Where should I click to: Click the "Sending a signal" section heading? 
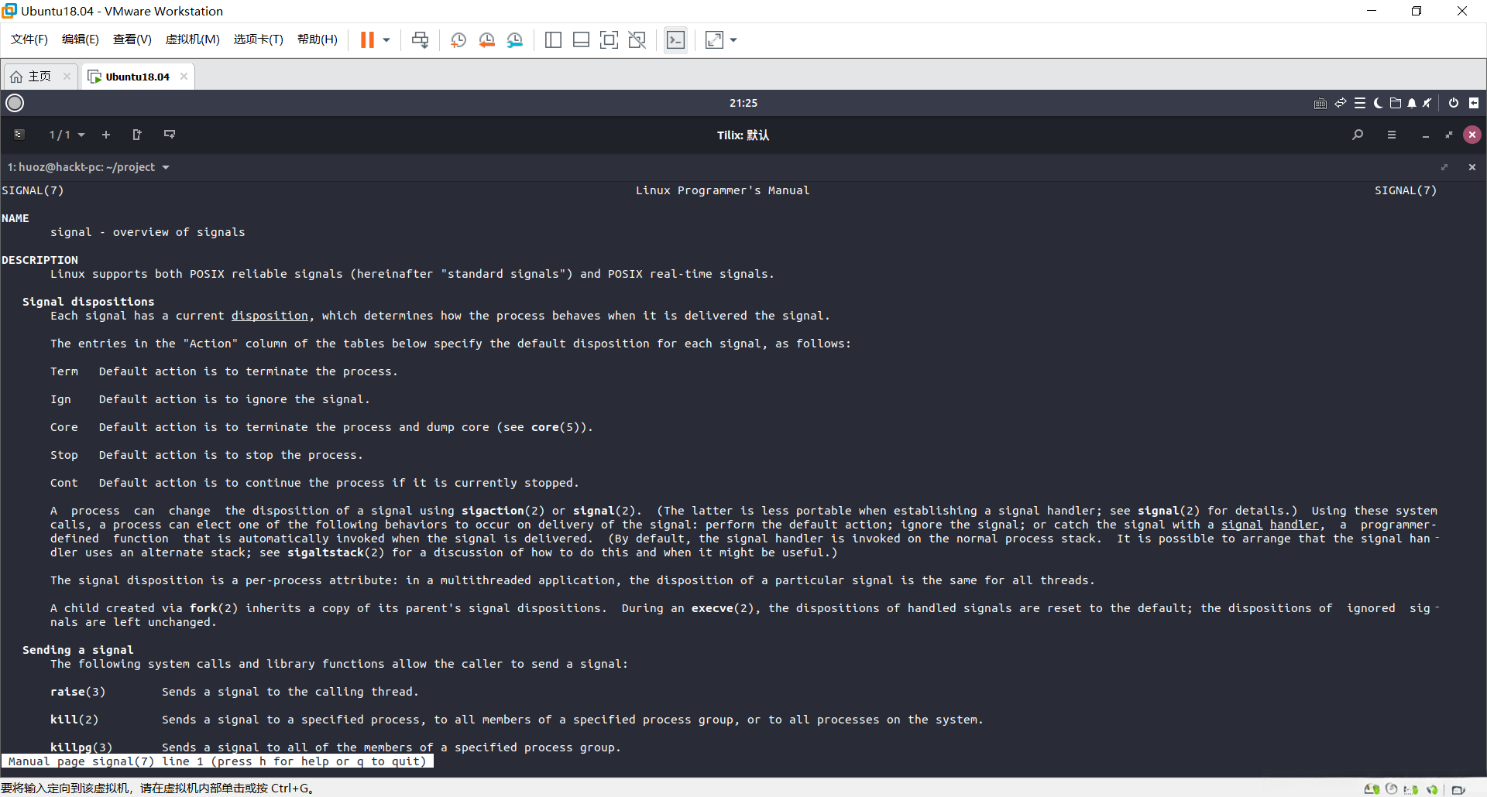tap(77, 650)
